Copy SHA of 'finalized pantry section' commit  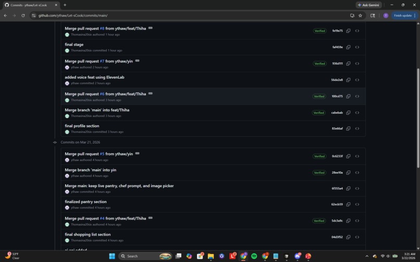[x=348, y=204]
